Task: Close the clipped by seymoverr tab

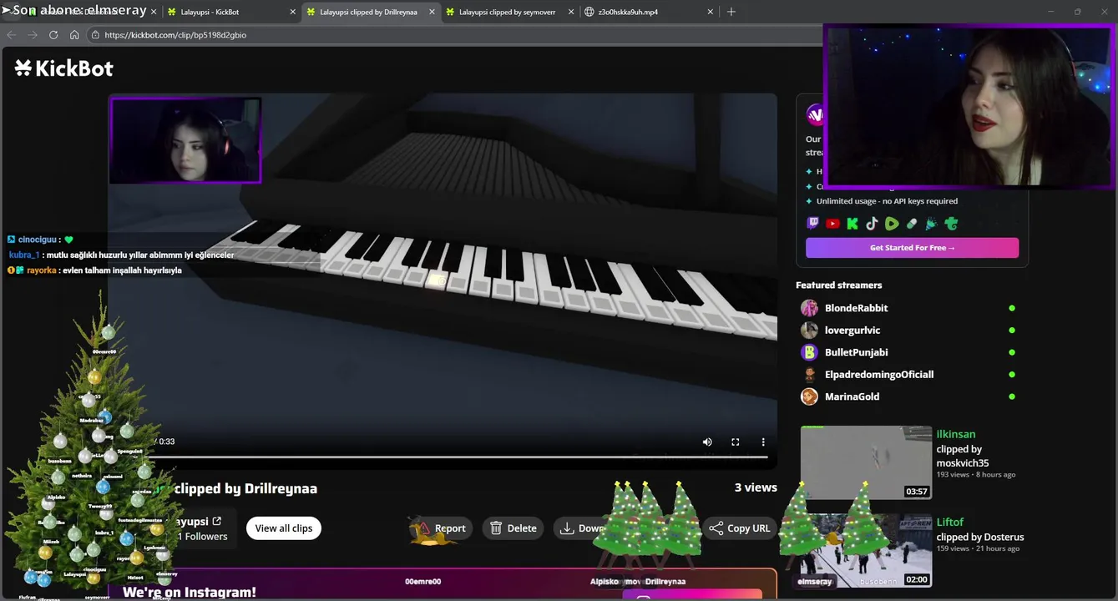Action: [x=571, y=12]
